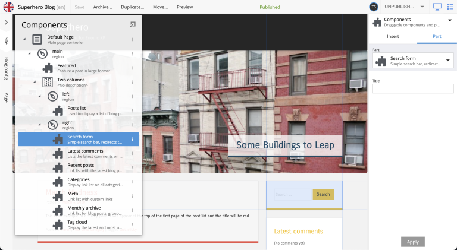
Task: Open the Blog config side tab
Action: pyautogui.click(x=6, y=69)
